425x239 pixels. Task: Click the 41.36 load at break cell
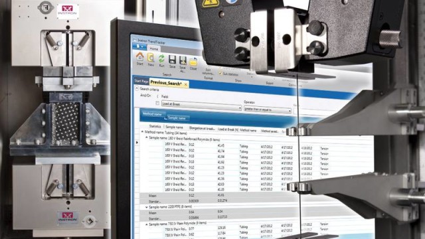point(221,179)
